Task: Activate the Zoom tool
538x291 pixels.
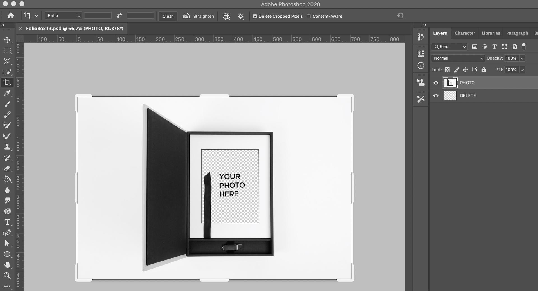Action: [x=8, y=276]
